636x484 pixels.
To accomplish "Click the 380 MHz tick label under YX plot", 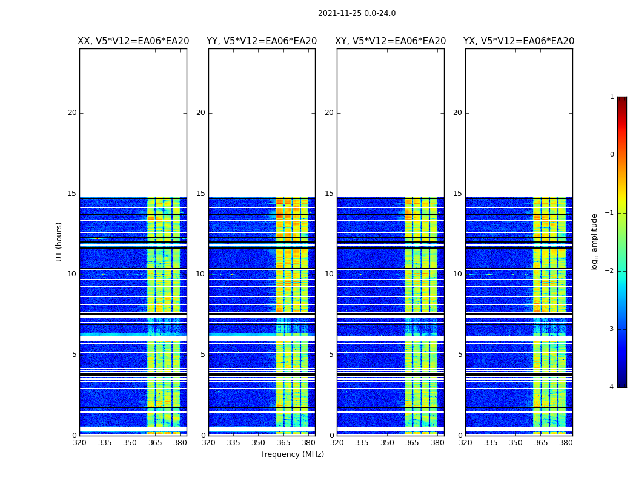I will [565, 443].
